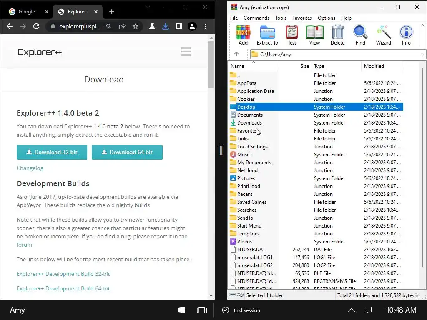Select the NTUSER.DAT file row
427x320 pixels.
[316, 249]
